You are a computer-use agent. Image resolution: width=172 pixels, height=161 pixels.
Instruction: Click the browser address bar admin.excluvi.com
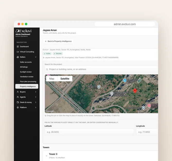pyautogui.click(x=125, y=24)
